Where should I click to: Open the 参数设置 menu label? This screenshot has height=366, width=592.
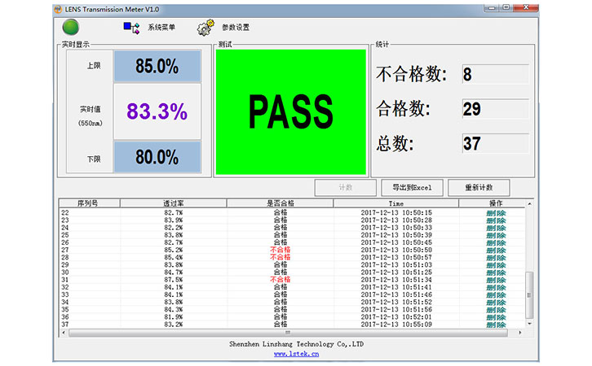point(236,28)
